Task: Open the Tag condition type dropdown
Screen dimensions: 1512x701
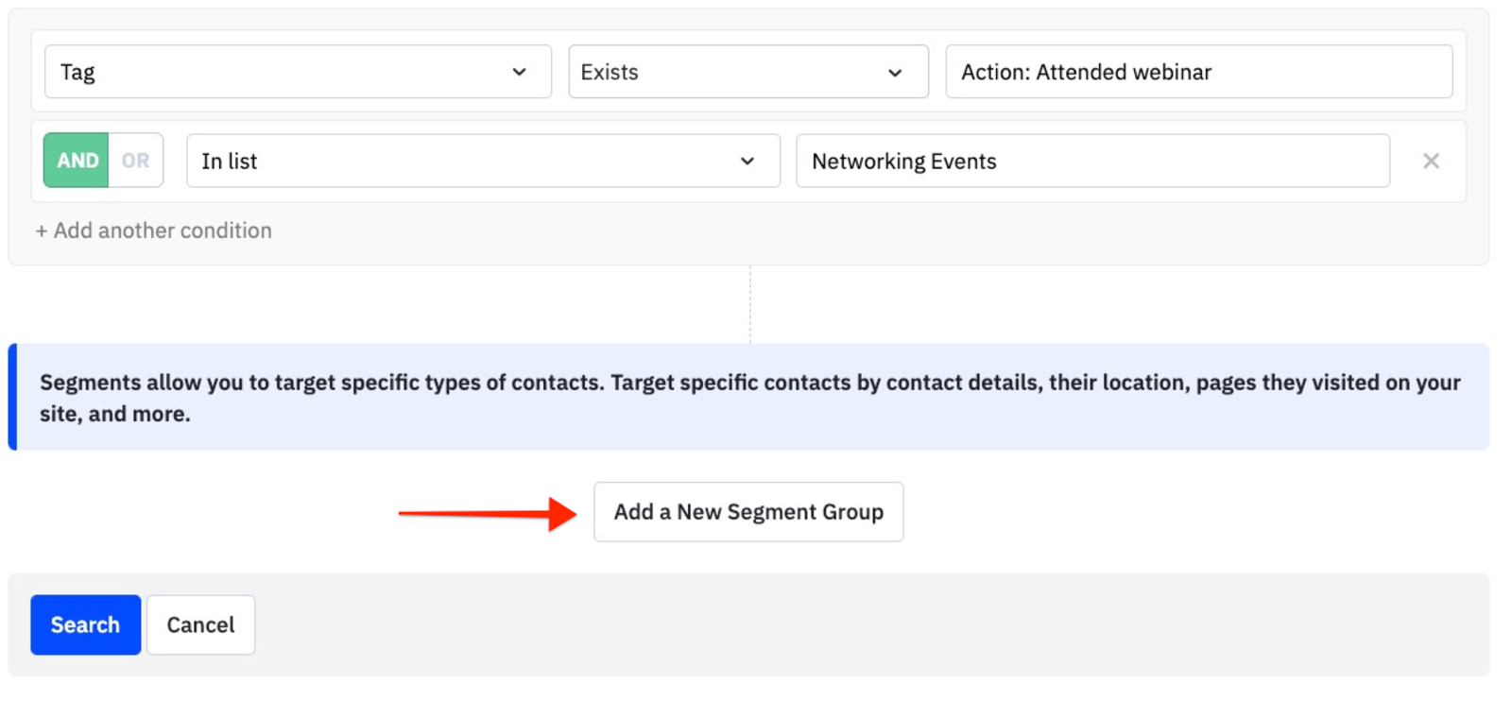Action: (297, 72)
